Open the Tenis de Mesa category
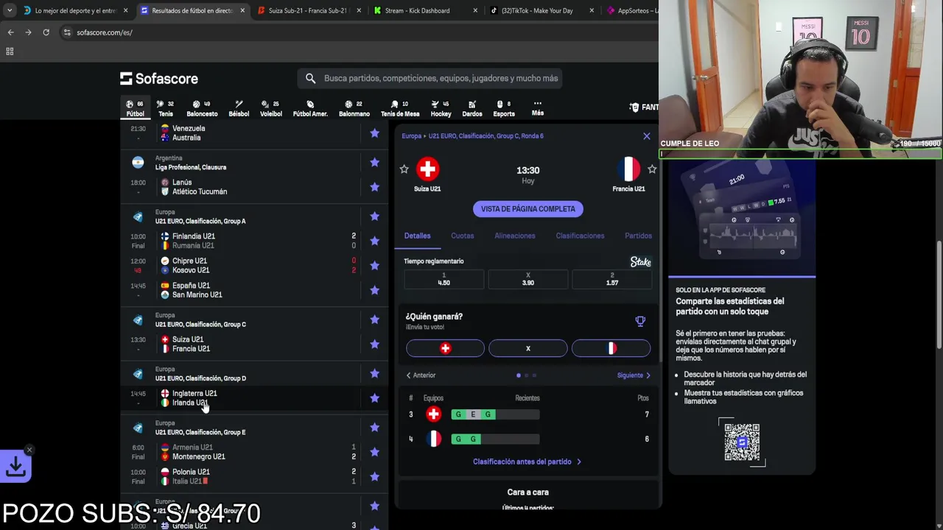The height and width of the screenshot is (530, 943). click(x=400, y=108)
